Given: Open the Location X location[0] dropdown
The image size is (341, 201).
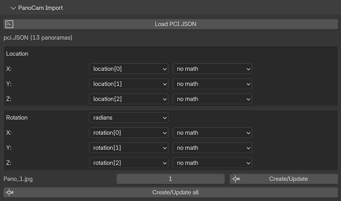Looking at the screenshot, I should (x=129, y=69).
